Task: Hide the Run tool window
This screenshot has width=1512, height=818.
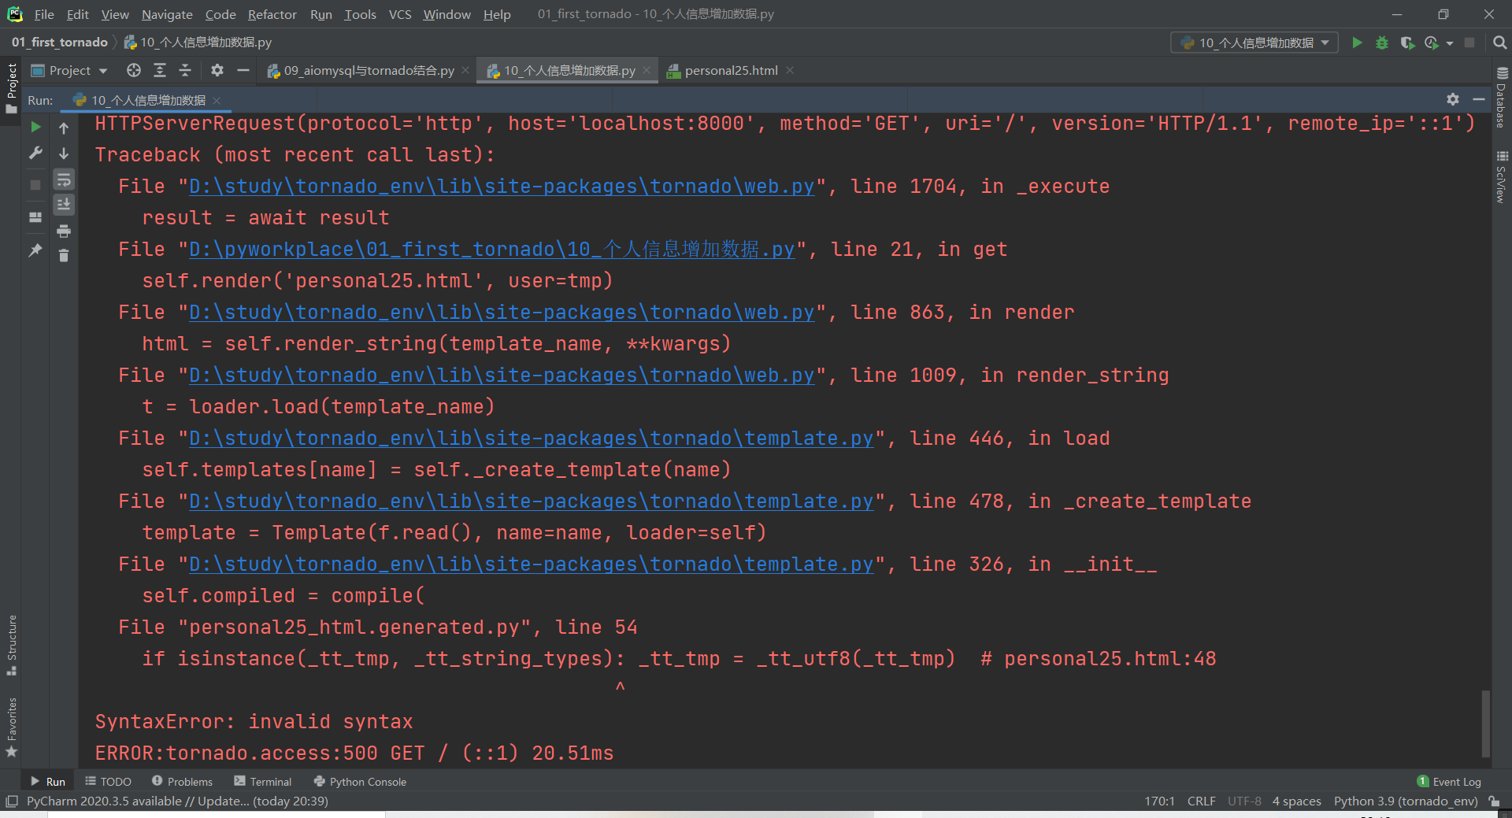Action: (1479, 99)
